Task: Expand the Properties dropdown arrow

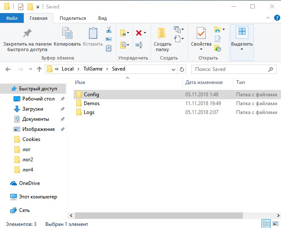Action: tap(201, 49)
